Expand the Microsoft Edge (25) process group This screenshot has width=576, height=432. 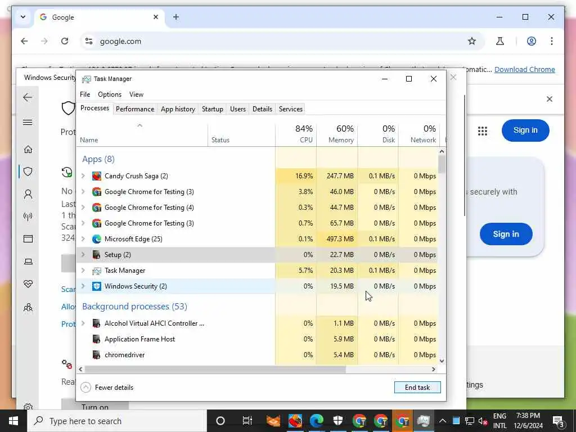tap(83, 238)
